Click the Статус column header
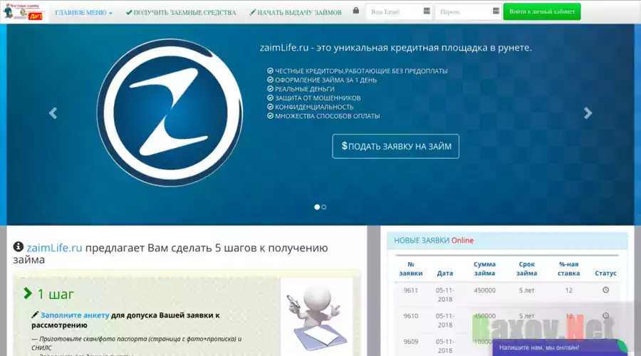Viewport: 641px width, 356px height. click(x=605, y=273)
